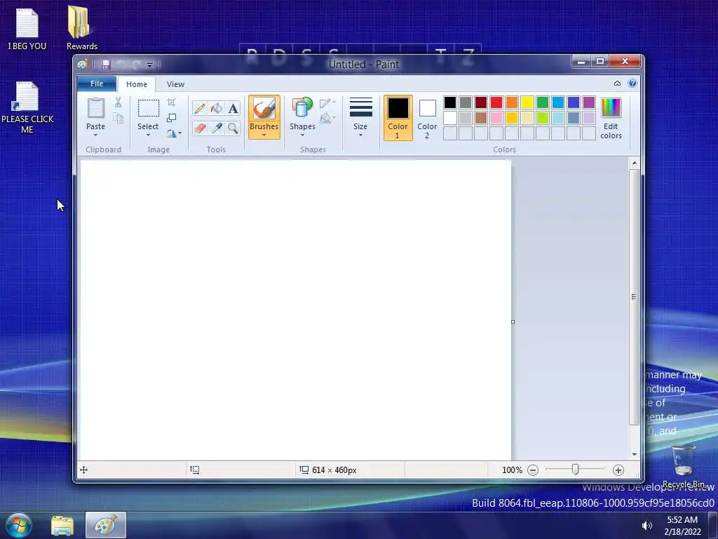Pick the turquoise blue color swatch
Image resolution: width=718 pixels, height=539 pixels.
click(x=558, y=102)
